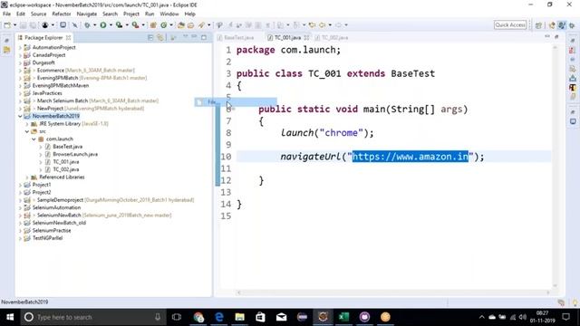
Task: Open the Run menu
Action: (150, 14)
